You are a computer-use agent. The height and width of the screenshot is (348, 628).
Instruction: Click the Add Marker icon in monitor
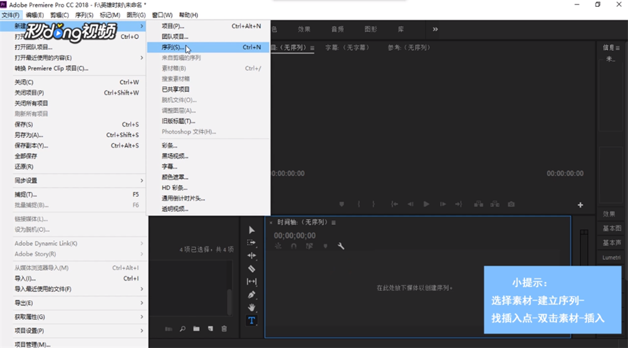pyautogui.click(x=342, y=204)
